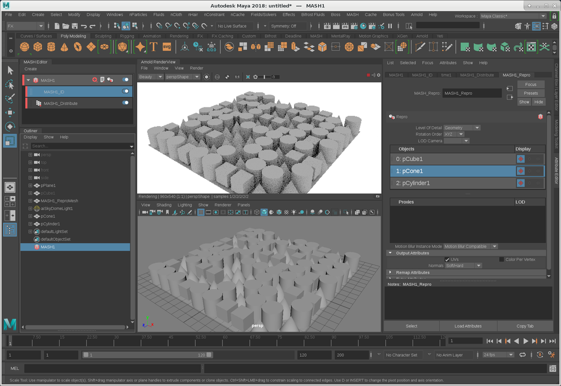
Task: Click the viewport wireframe cube icon
Action: (256, 212)
